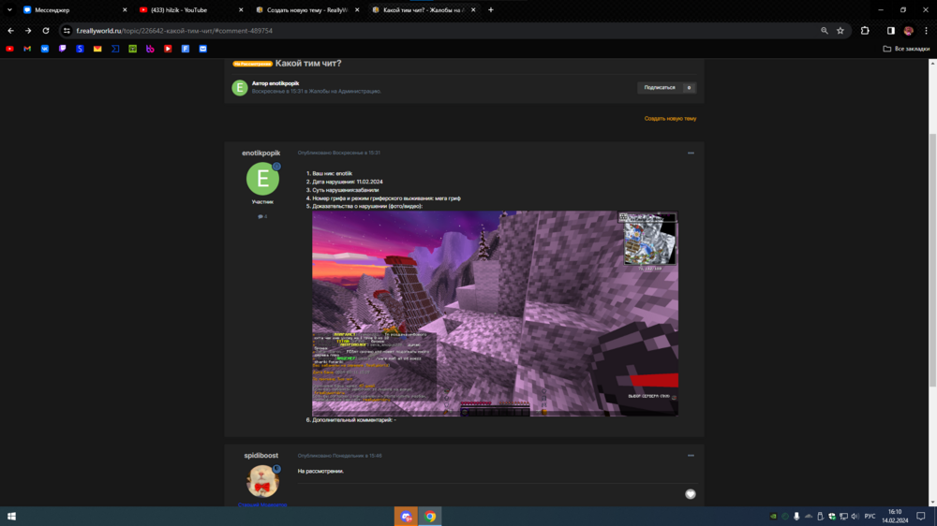Open the zoom magnifier in address bar
Image resolution: width=937 pixels, height=526 pixels.
click(x=824, y=31)
